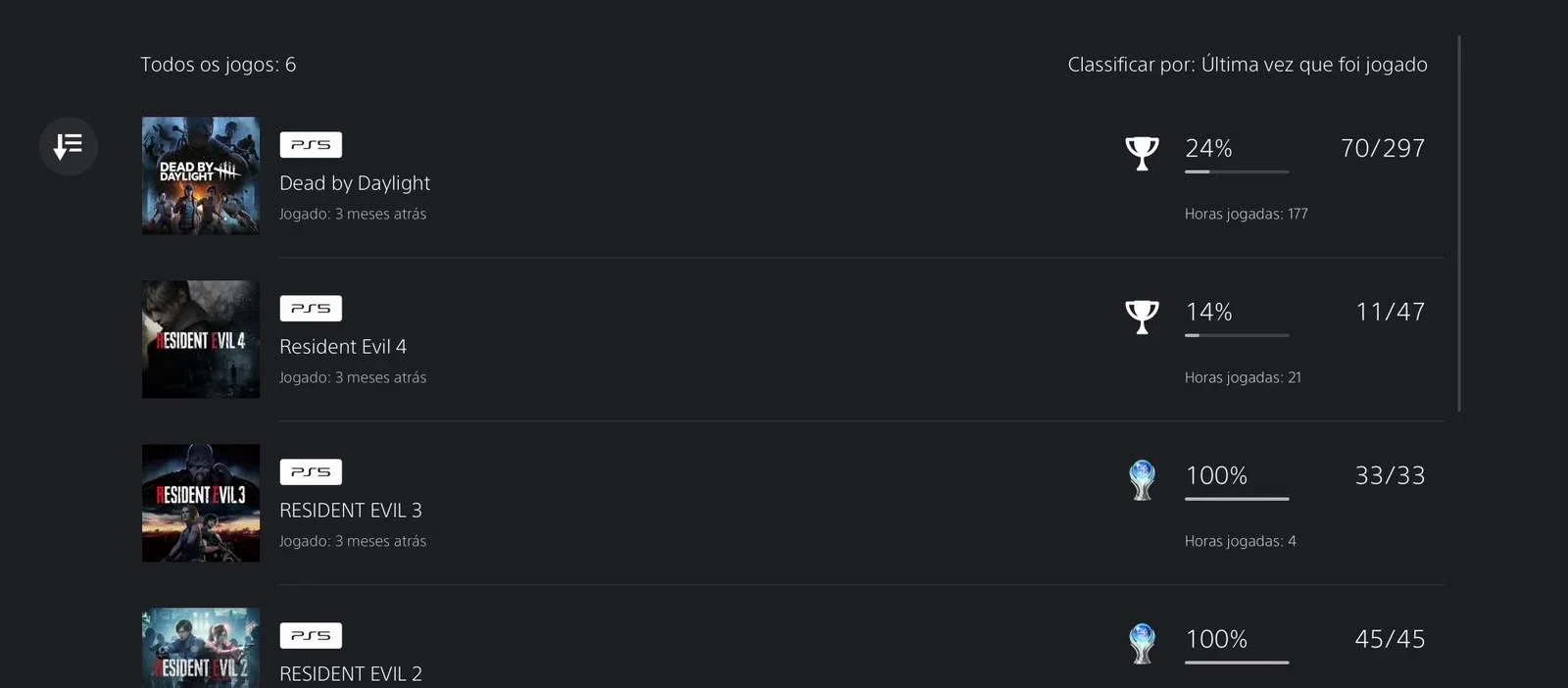Click PS5 badge above Dead by Daylight
The width and height of the screenshot is (1568, 688).
coord(311,144)
